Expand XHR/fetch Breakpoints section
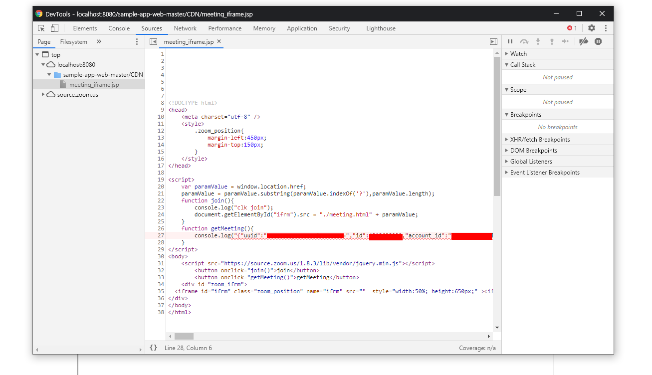652x375 pixels. click(x=558, y=140)
